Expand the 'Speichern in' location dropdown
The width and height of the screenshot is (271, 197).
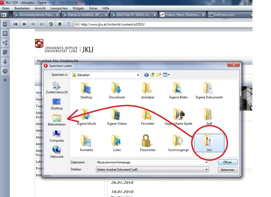click(x=138, y=75)
